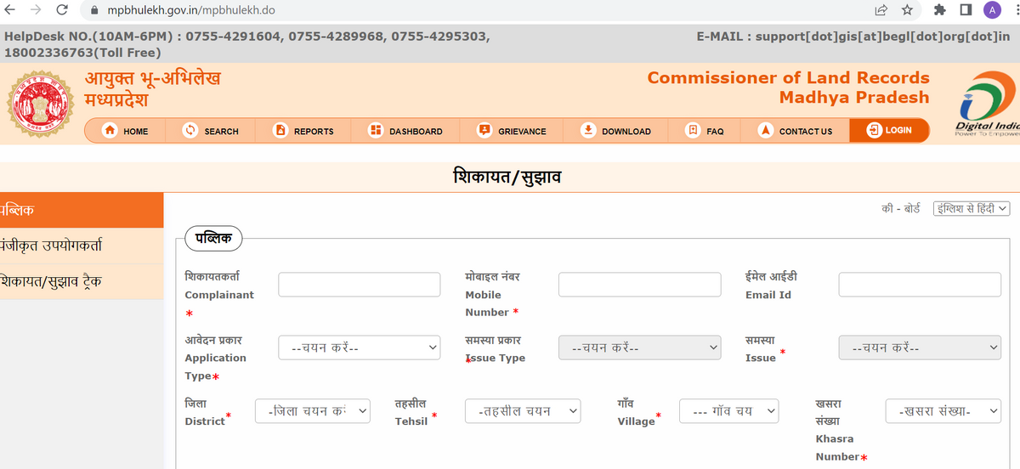Viewport: 1020px width, 469px height.
Task: Focus the Mobile Number text field
Action: tap(639, 285)
